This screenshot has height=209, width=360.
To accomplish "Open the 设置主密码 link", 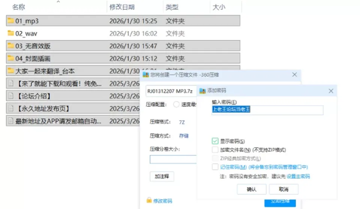I will [x=298, y=176].
